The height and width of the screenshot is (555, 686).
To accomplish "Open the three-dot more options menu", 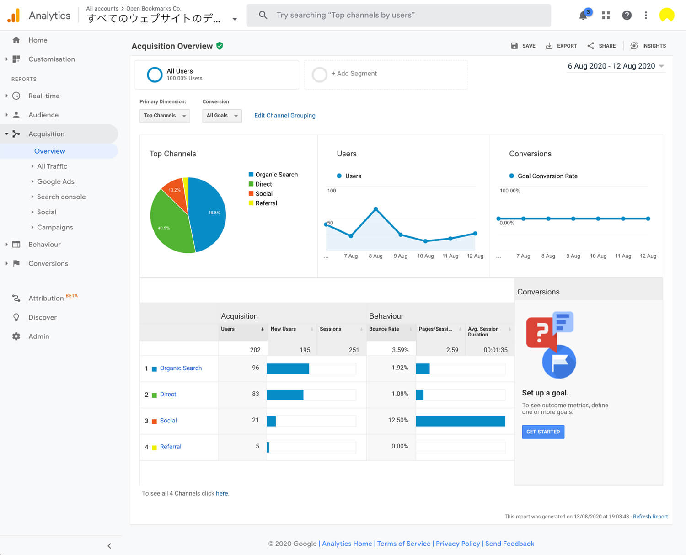I will click(x=646, y=15).
